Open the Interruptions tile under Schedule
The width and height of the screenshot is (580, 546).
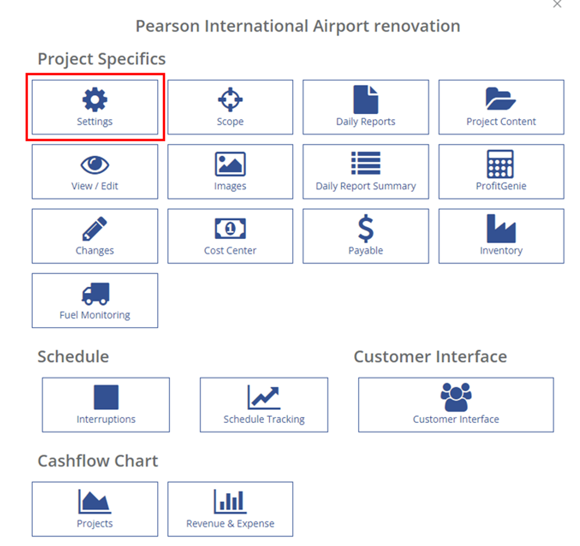point(106,404)
